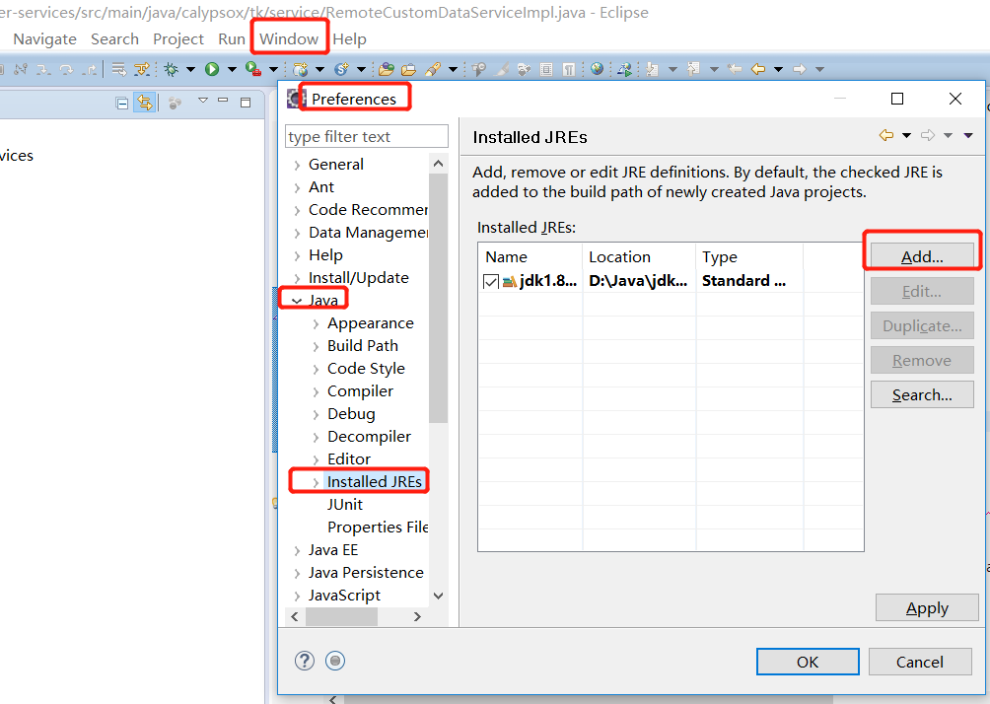Click yellow Back arrow in main toolbar
The width and height of the screenshot is (990, 704).
[757, 69]
